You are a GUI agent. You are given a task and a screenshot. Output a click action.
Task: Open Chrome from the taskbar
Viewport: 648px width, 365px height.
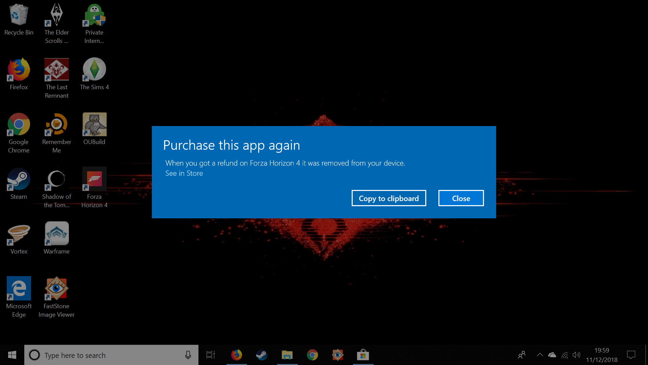point(313,355)
